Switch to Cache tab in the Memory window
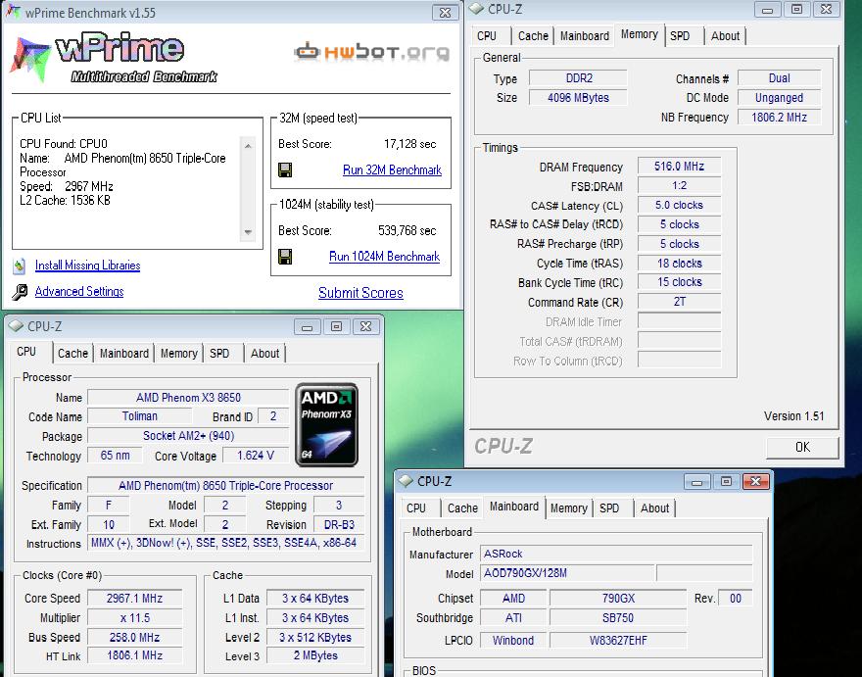The width and height of the screenshot is (862, 677). [x=533, y=36]
